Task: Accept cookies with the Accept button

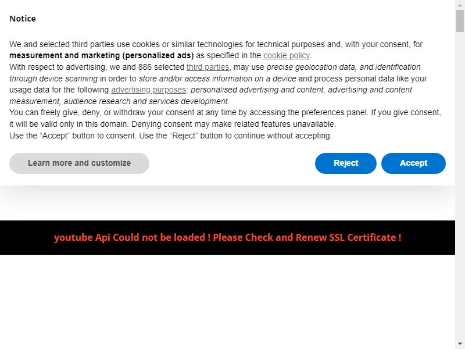Action: click(x=413, y=163)
